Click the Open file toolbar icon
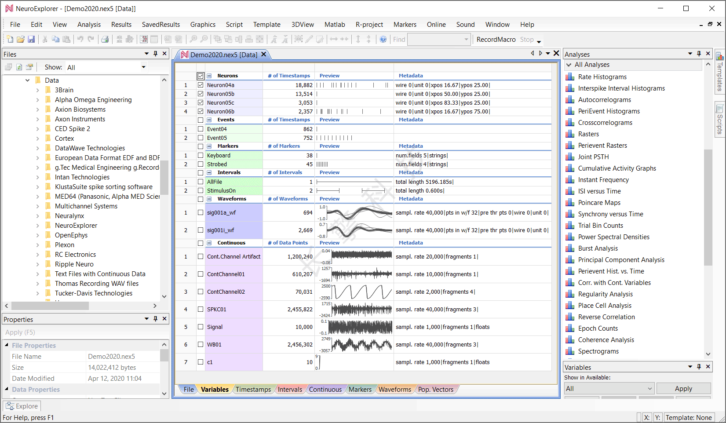The height and width of the screenshot is (423, 726). (20, 40)
